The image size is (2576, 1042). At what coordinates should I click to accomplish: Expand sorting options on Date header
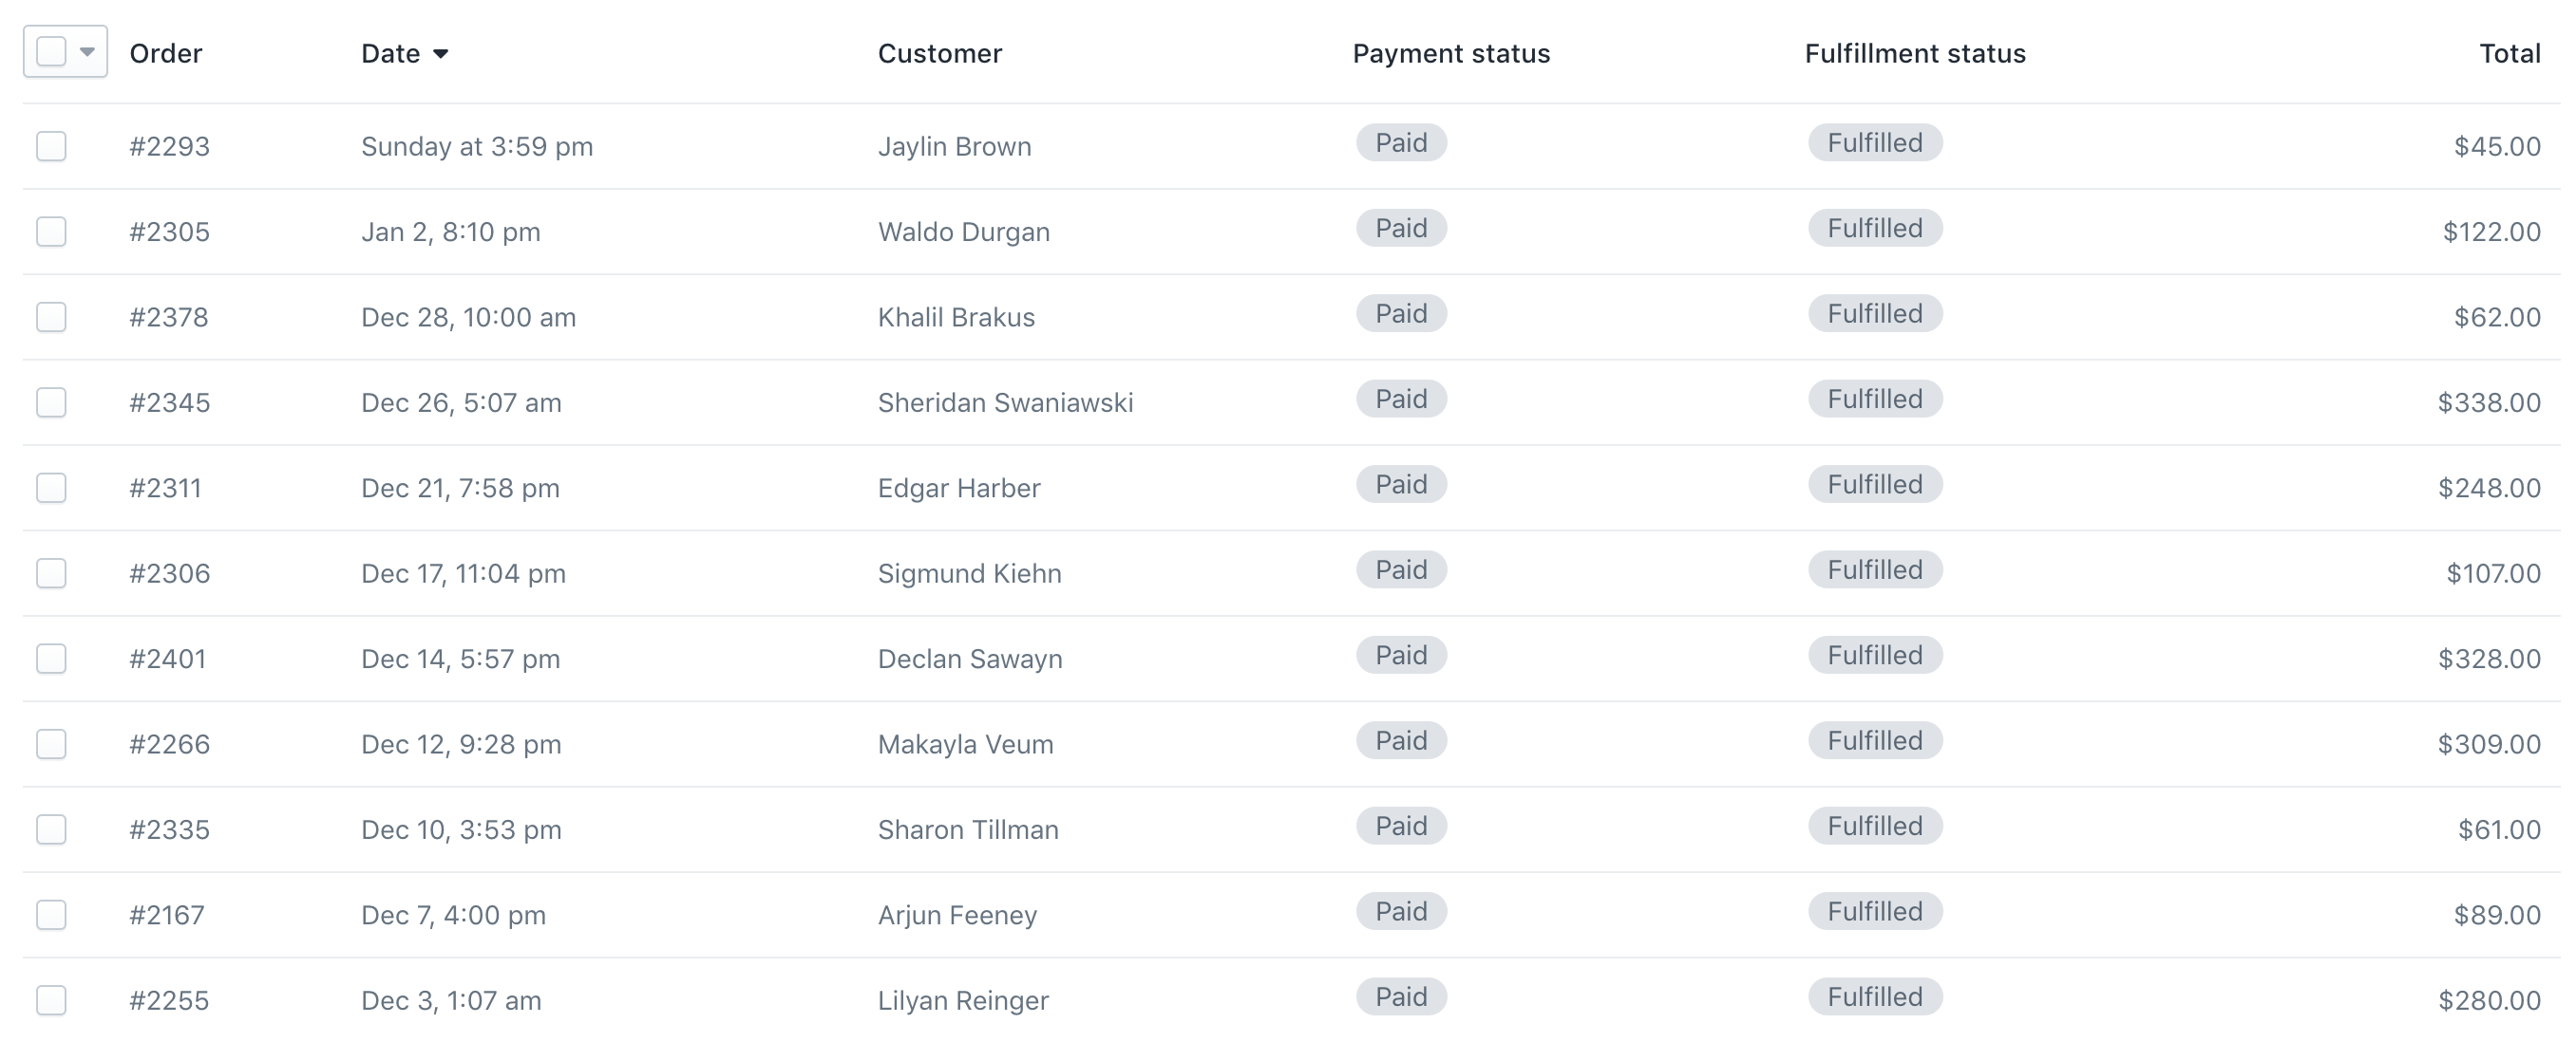pyautogui.click(x=442, y=54)
